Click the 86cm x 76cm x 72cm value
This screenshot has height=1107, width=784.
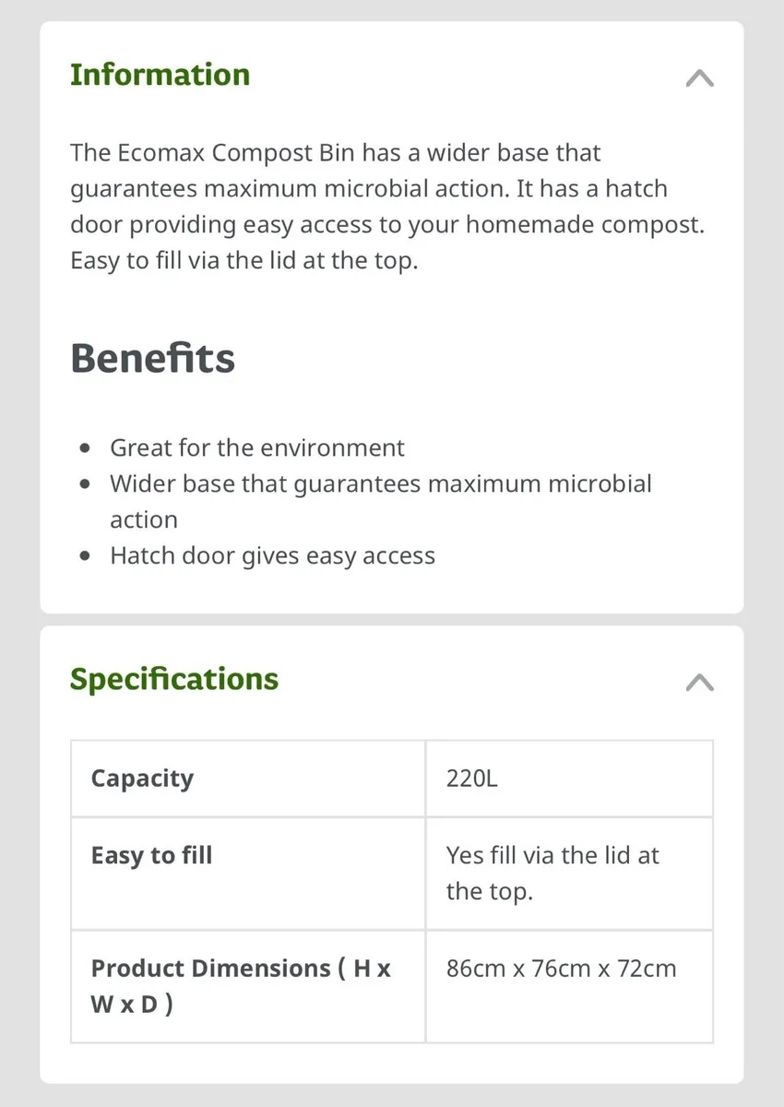(562, 969)
